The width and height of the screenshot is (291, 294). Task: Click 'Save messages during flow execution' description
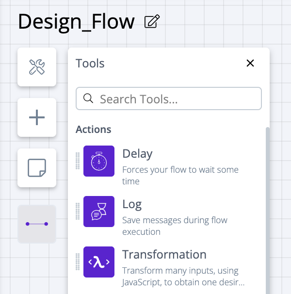[175, 226]
